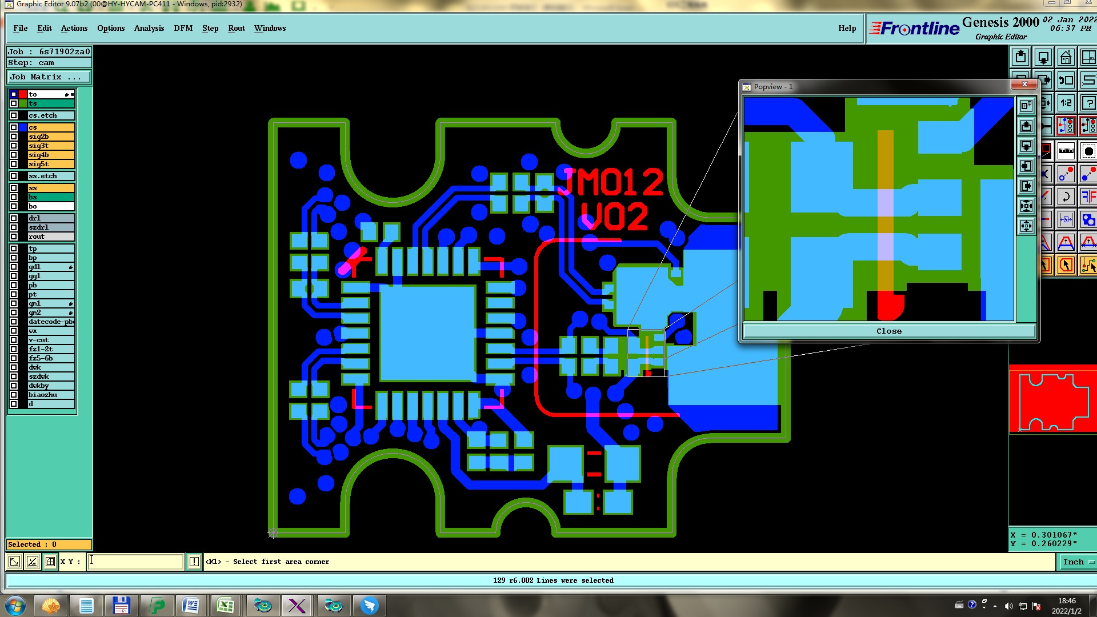Open the Help menu button

[847, 28]
